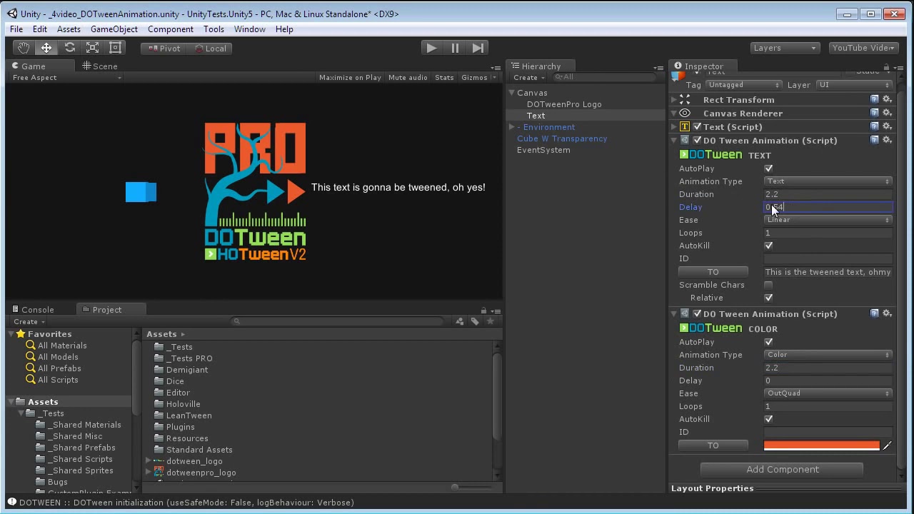Pause the game playback
This screenshot has width=914, height=514.
(455, 48)
